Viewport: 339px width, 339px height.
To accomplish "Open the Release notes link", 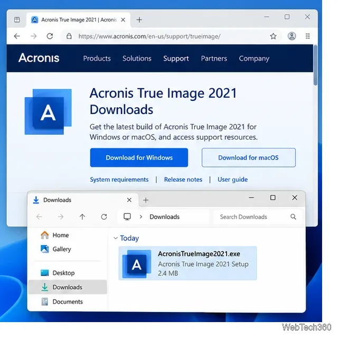I will tap(183, 180).
